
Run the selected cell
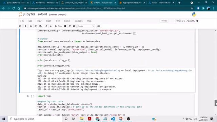(58, 26)
